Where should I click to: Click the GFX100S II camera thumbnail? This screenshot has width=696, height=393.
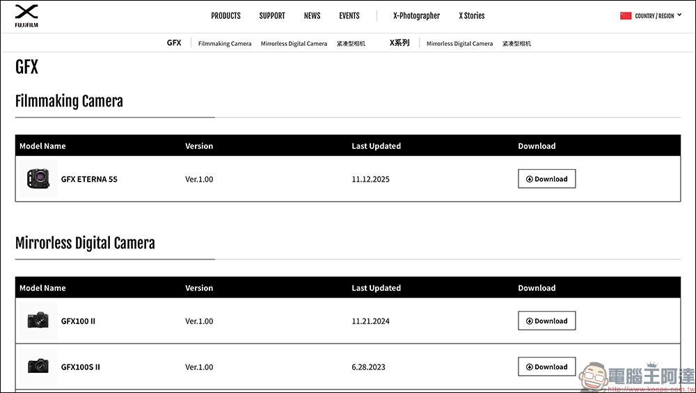(x=38, y=367)
